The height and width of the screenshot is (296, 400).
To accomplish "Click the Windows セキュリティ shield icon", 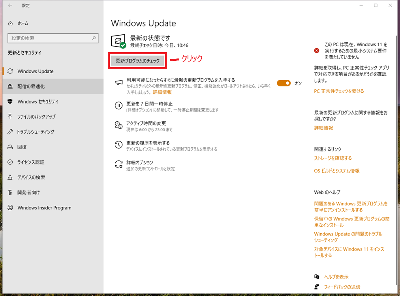I will (10, 102).
